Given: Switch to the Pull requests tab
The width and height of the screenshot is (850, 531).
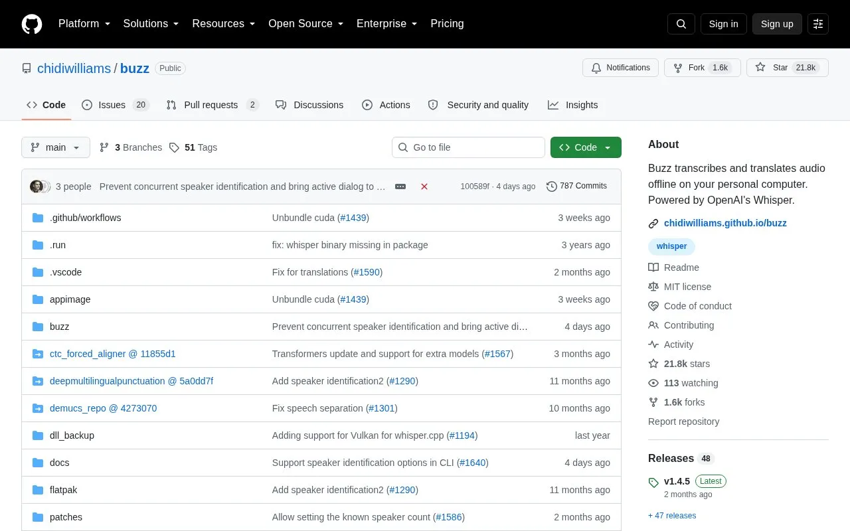Looking at the screenshot, I should coord(212,105).
